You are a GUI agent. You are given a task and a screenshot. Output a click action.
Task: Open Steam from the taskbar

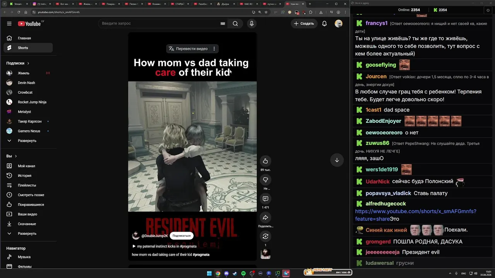235,273
